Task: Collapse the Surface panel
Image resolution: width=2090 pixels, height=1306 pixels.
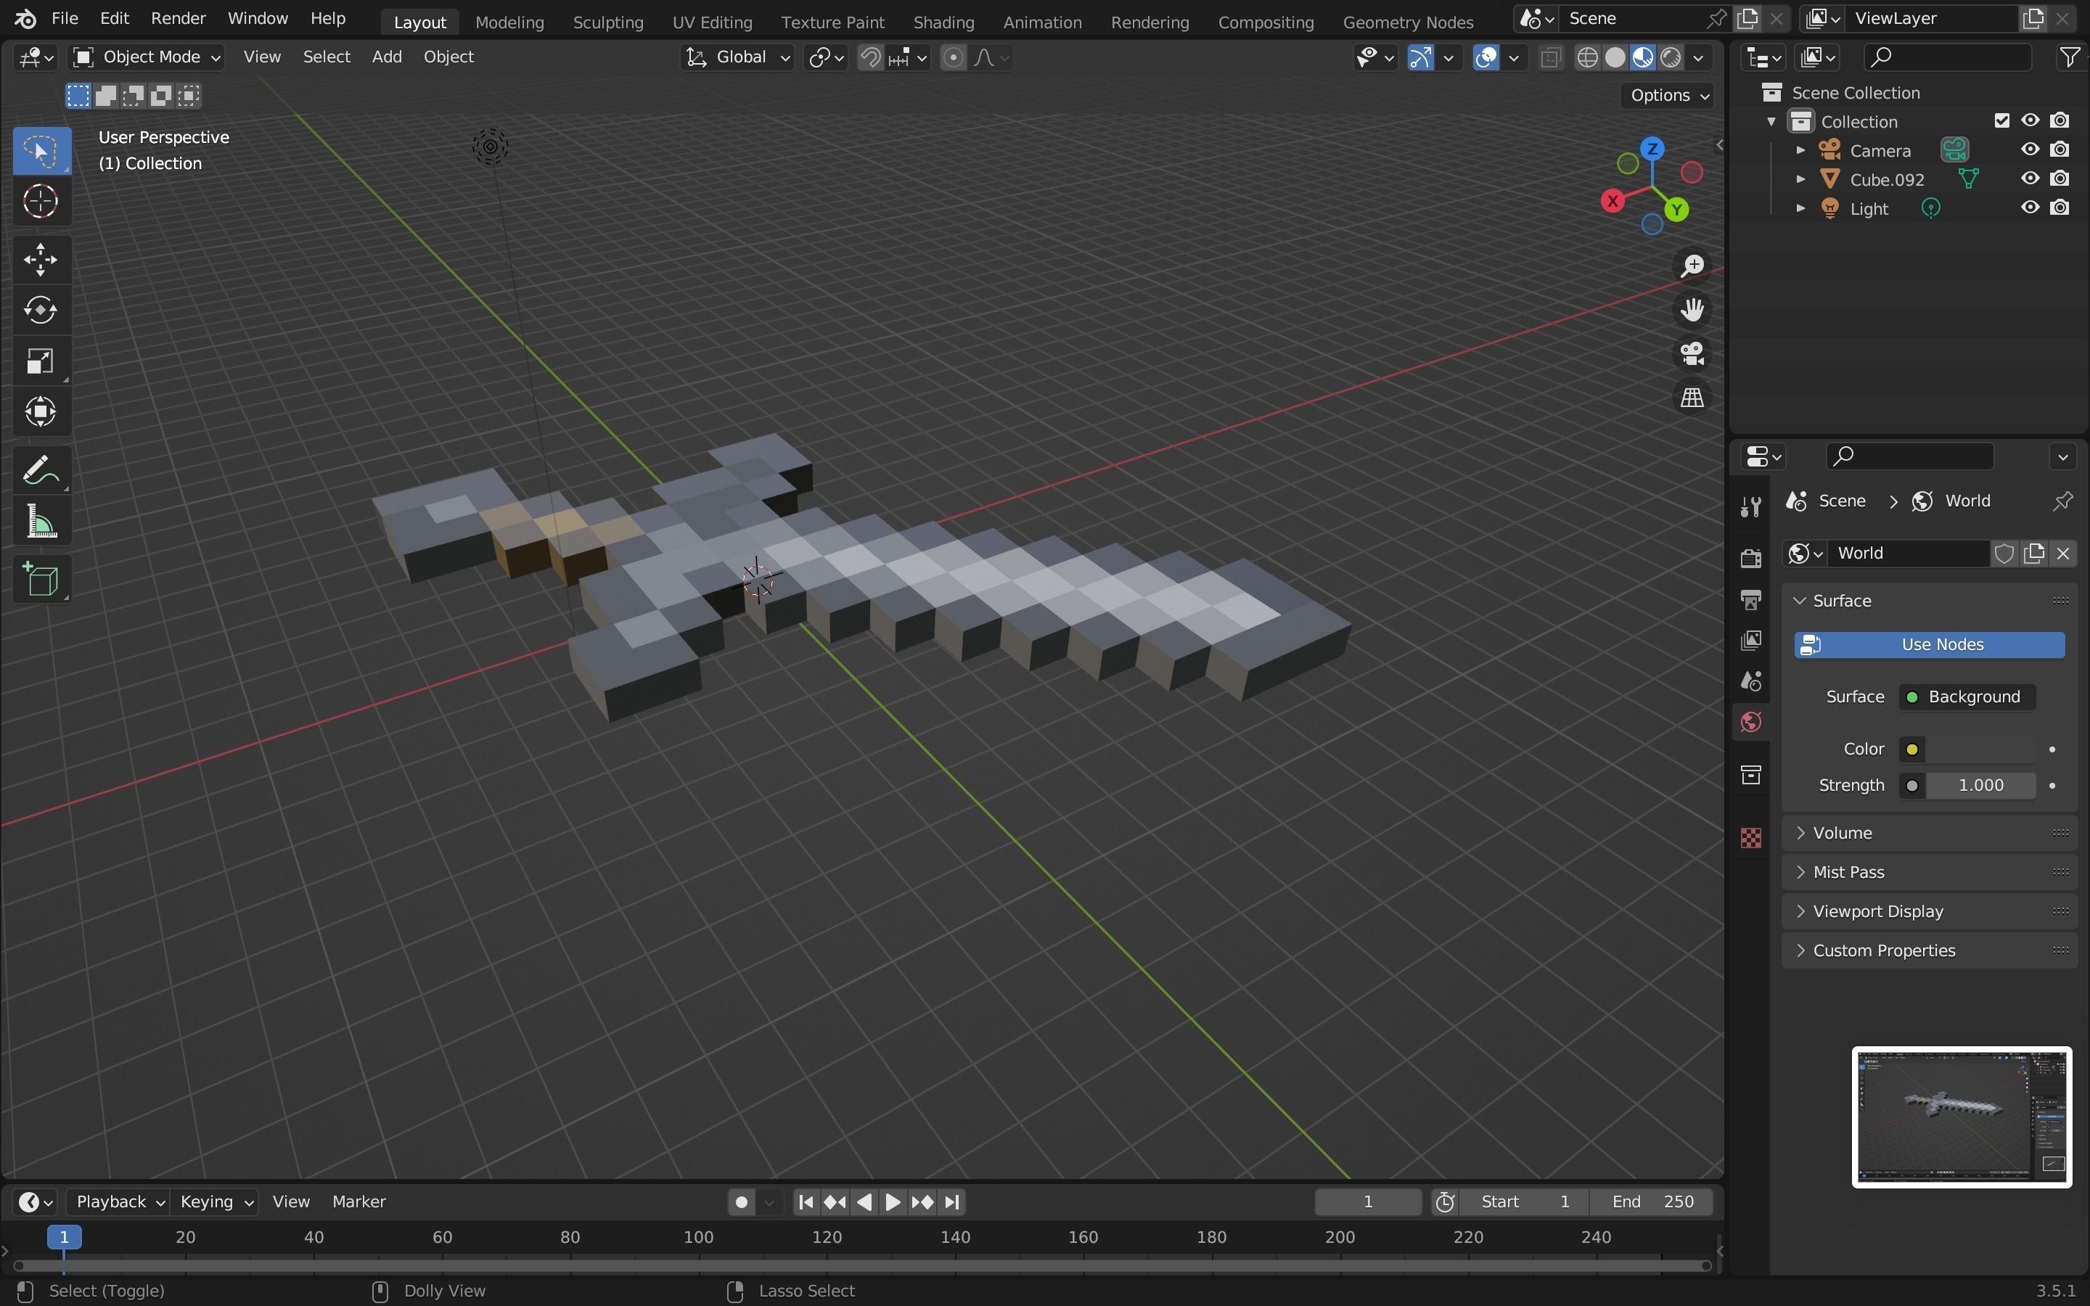Action: (1930, 601)
